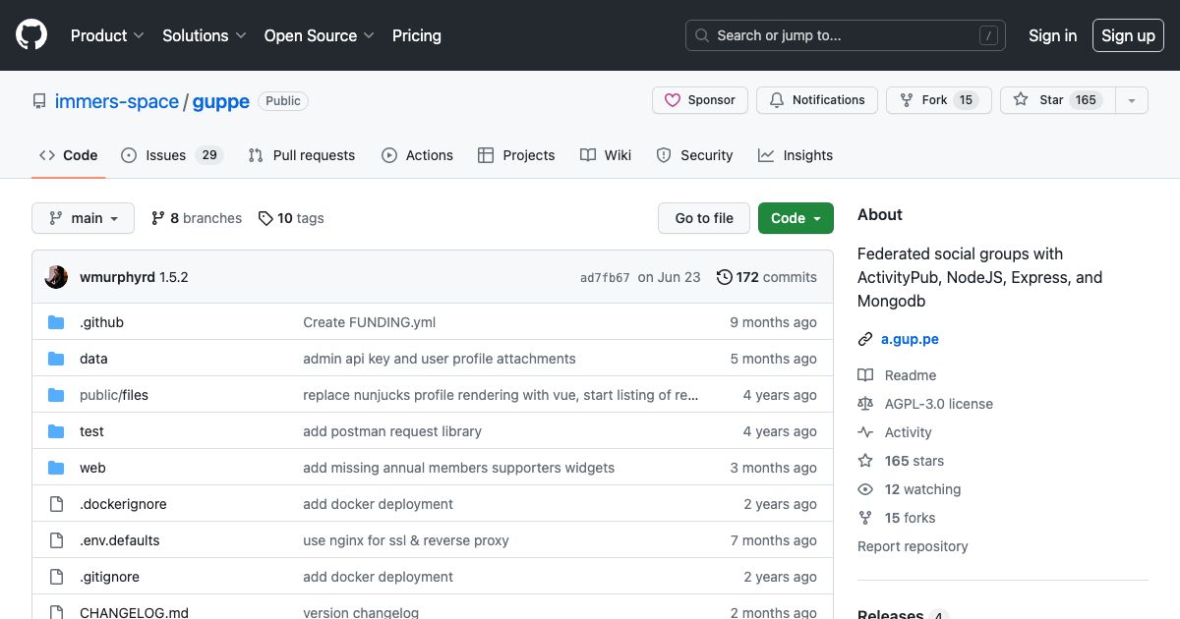Expand the green Code dropdown
Screen dimensions: 1180x619
pos(796,218)
